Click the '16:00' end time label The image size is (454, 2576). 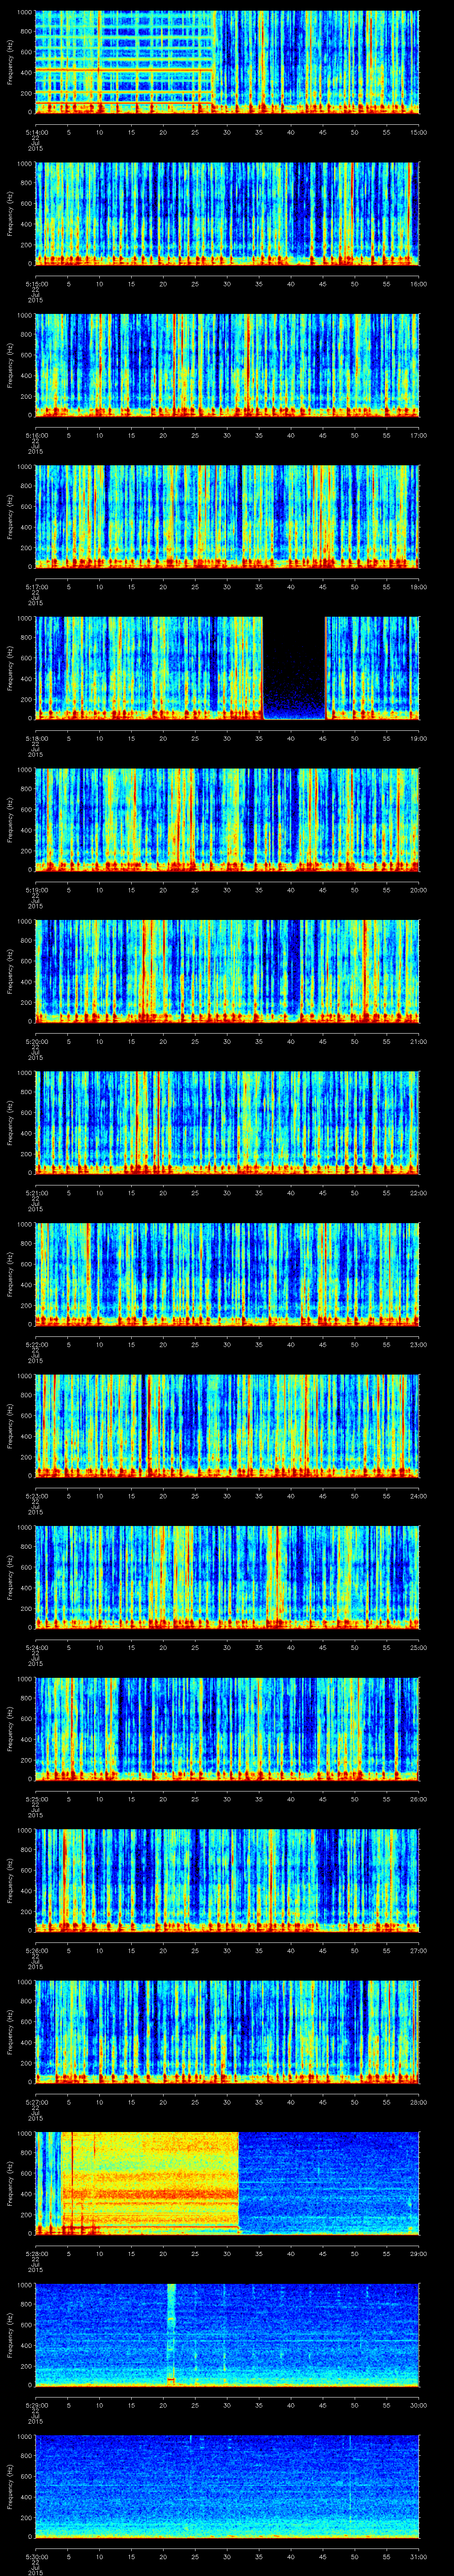[418, 284]
